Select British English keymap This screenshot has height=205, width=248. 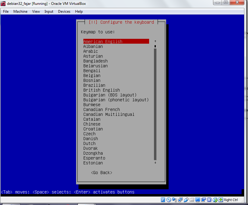pyautogui.click(x=102, y=90)
